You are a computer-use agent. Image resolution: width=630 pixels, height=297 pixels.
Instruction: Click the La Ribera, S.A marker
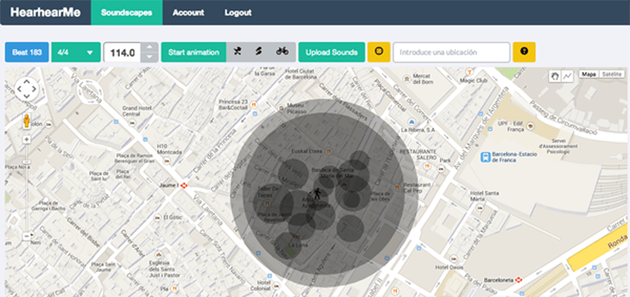pyautogui.click(x=411, y=121)
